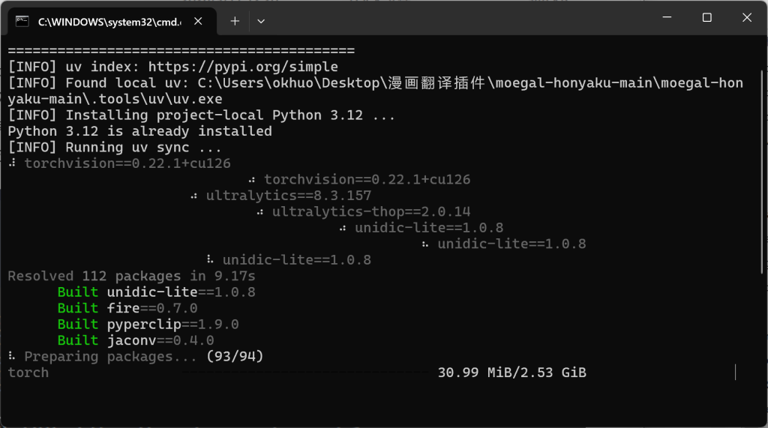The width and height of the screenshot is (768, 428).
Task: Select the C:\WINDOWS\system32\cmd.exe tab title
Action: point(109,22)
